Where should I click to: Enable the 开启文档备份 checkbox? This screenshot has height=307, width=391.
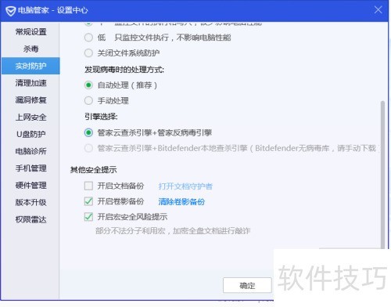(x=88, y=186)
